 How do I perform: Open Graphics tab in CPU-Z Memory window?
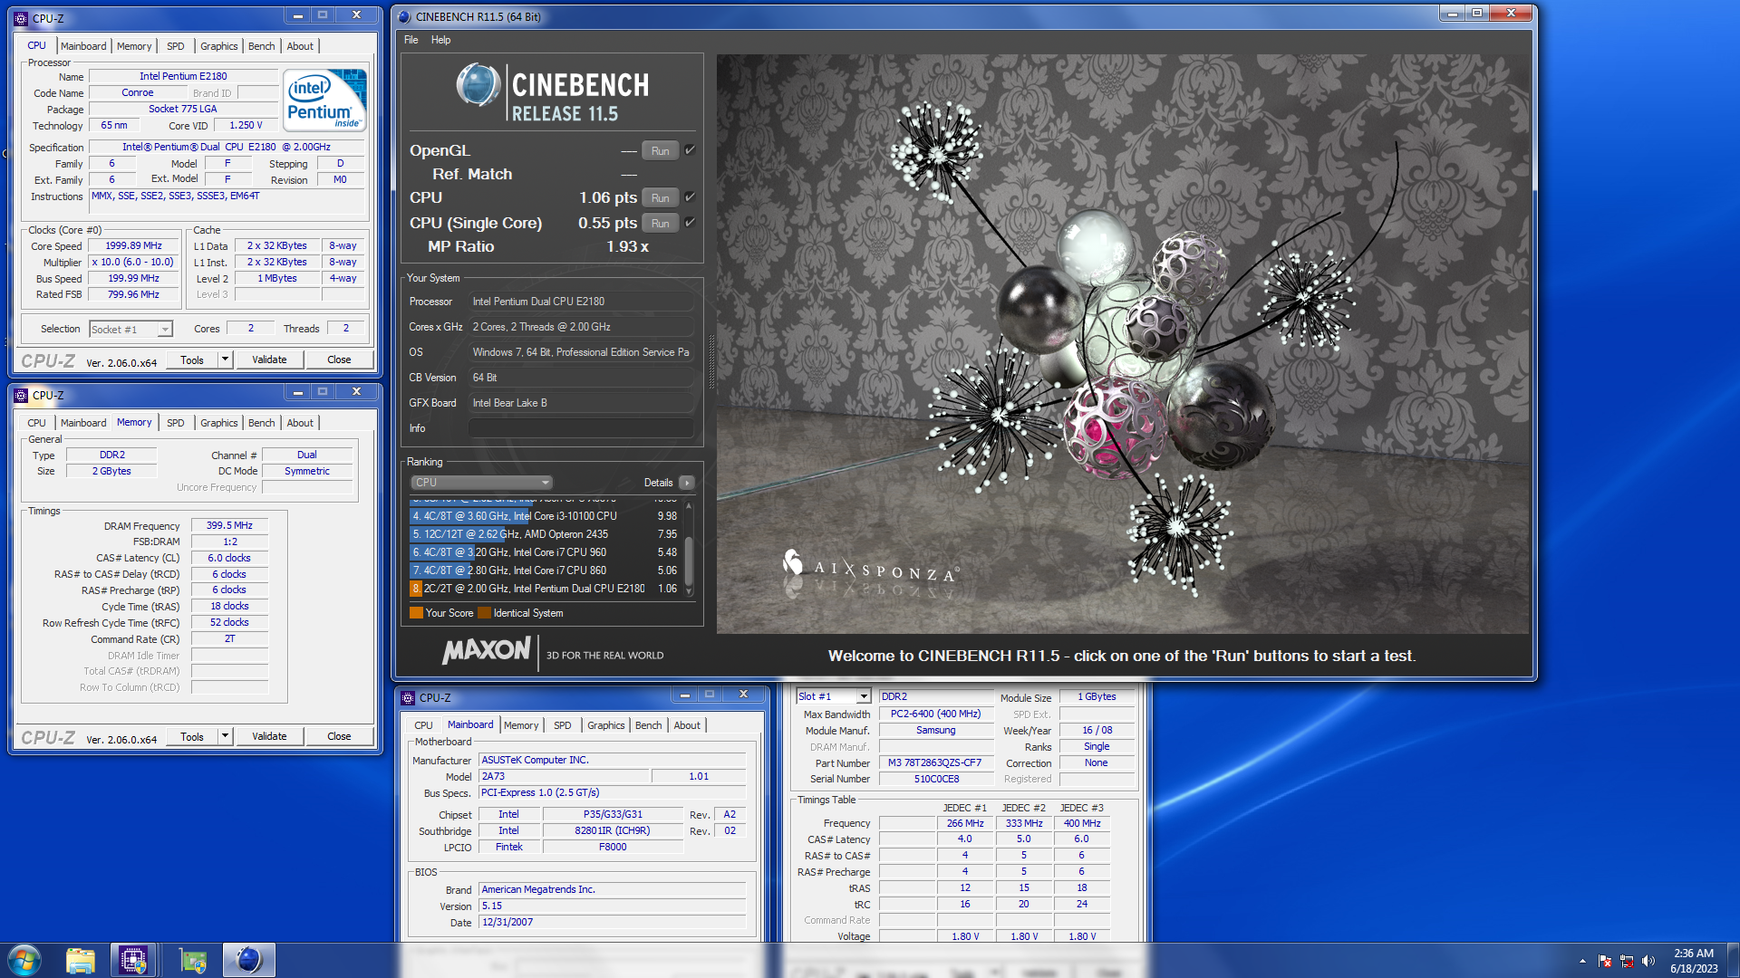[218, 423]
